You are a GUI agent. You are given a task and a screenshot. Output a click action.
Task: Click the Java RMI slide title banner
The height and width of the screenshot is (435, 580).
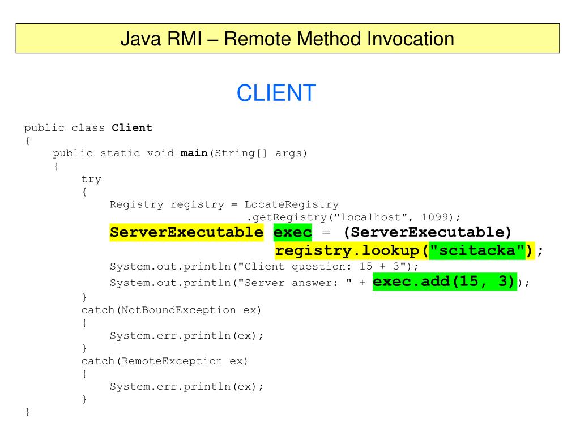tap(287, 39)
